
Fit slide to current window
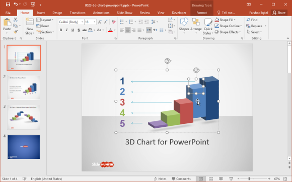coord(285,178)
